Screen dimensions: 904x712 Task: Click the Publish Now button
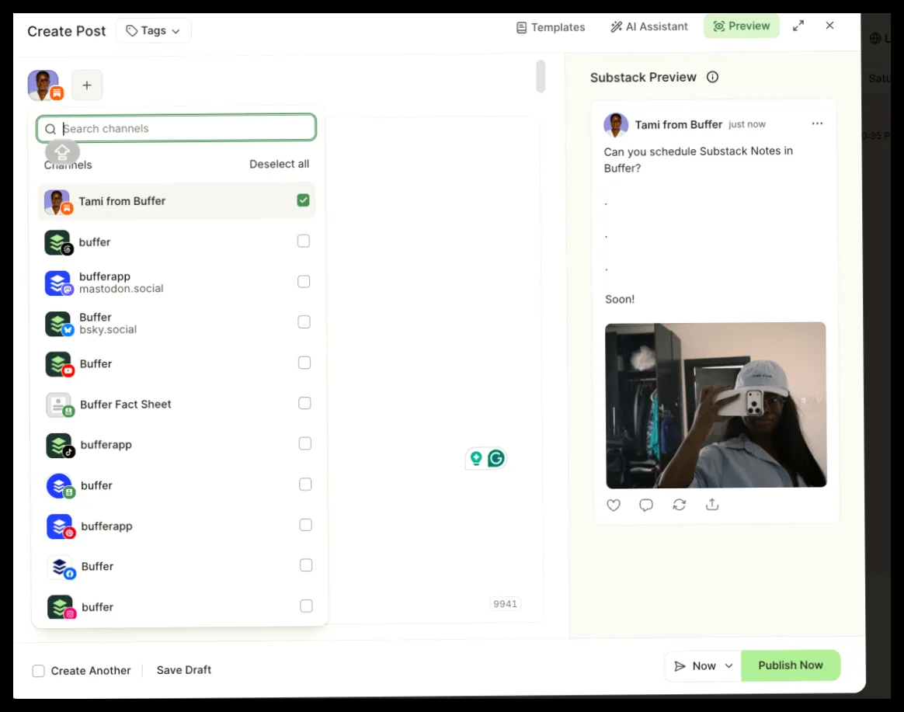tap(791, 665)
